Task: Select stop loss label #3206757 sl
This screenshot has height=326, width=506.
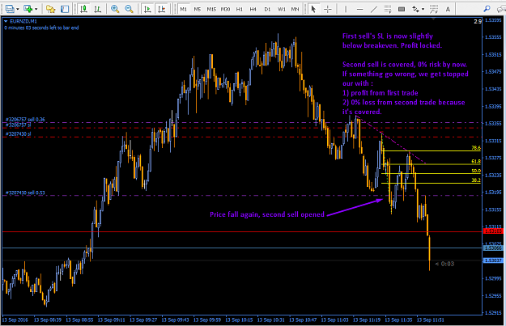Action: (x=18, y=125)
